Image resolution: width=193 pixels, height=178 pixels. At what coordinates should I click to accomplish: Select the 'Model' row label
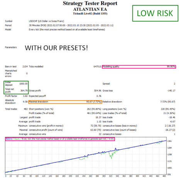[8, 29]
